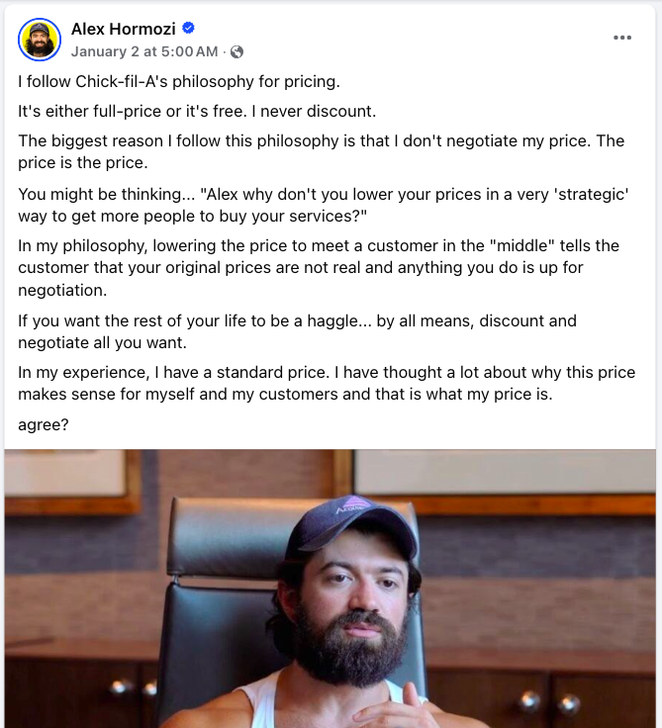Image resolution: width=662 pixels, height=728 pixels.
Task: Click the silver cabinet knob at photo's left
Action: point(120,687)
